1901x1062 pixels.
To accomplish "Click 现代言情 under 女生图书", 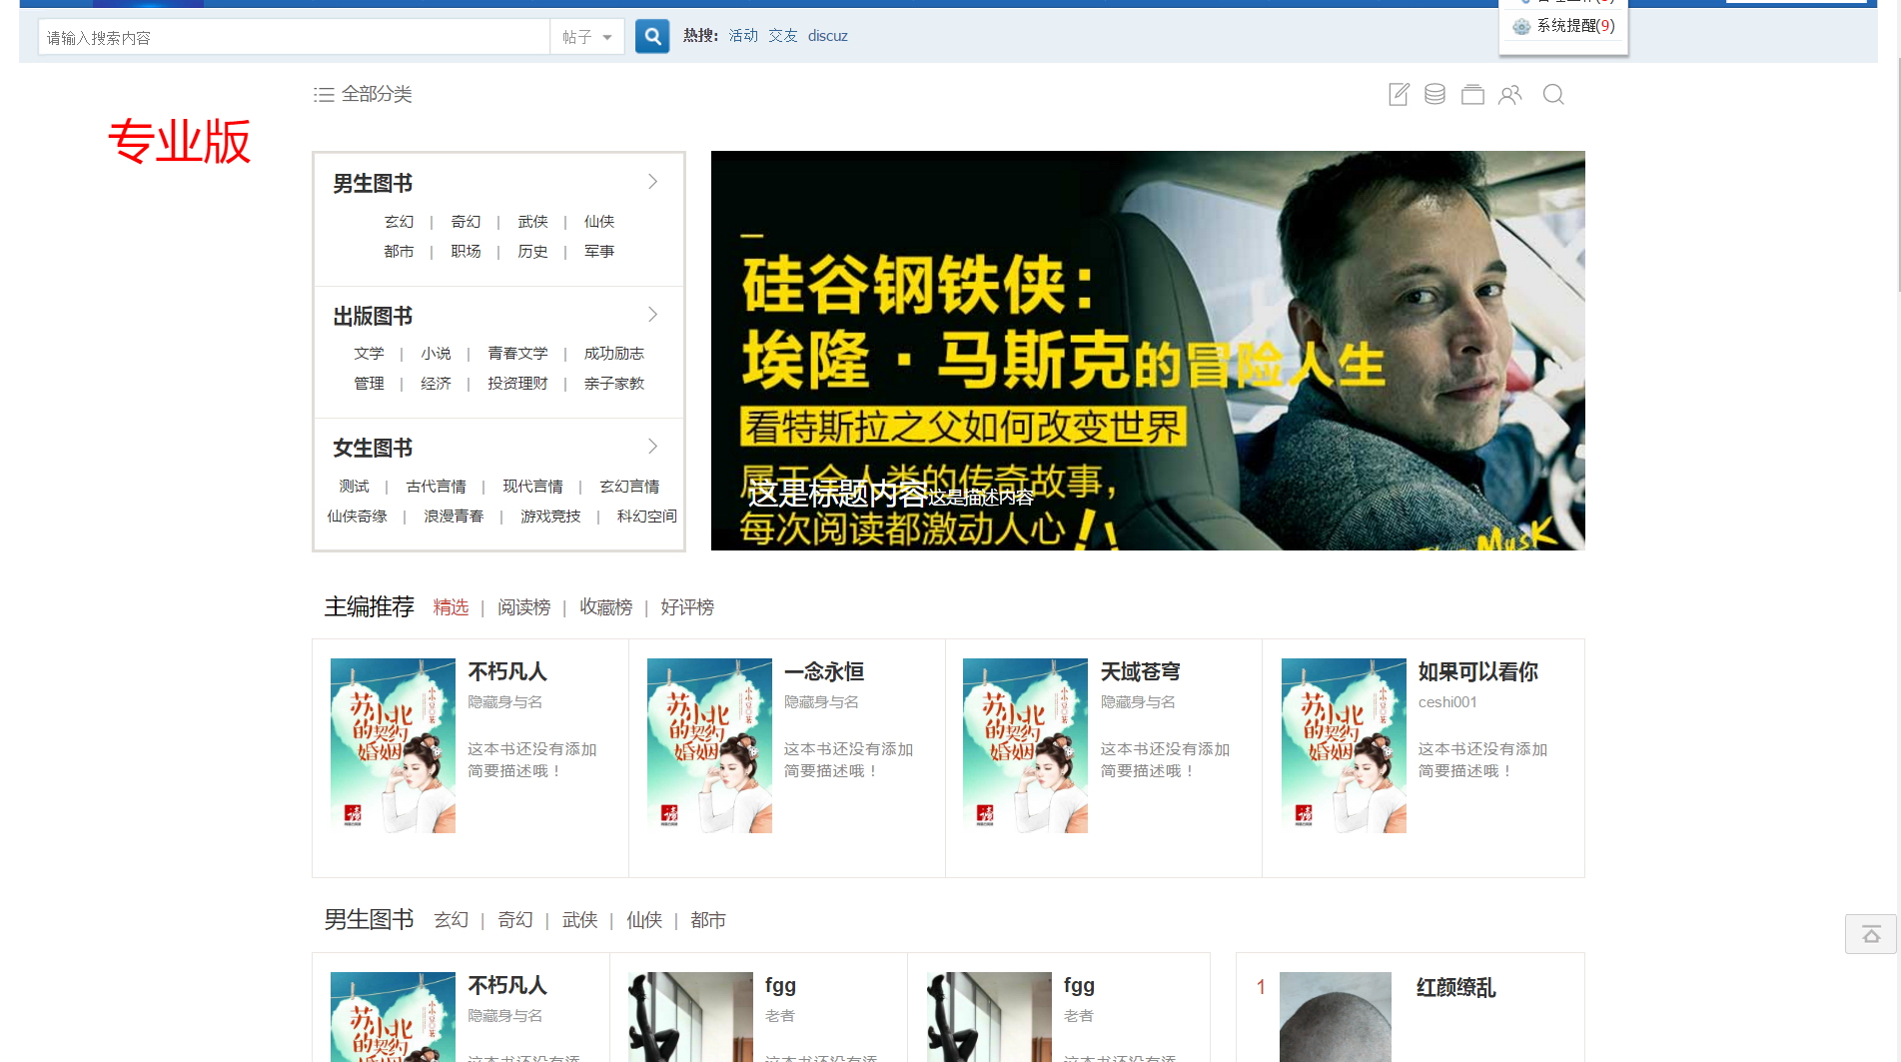I will pyautogui.click(x=532, y=487).
